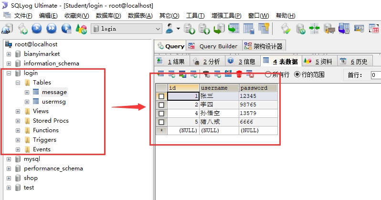Click the Query Builder tab icon

(x=191, y=46)
